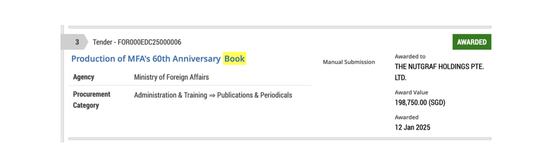Click the green AWARDED status badge
The image size is (560, 162).
click(471, 42)
